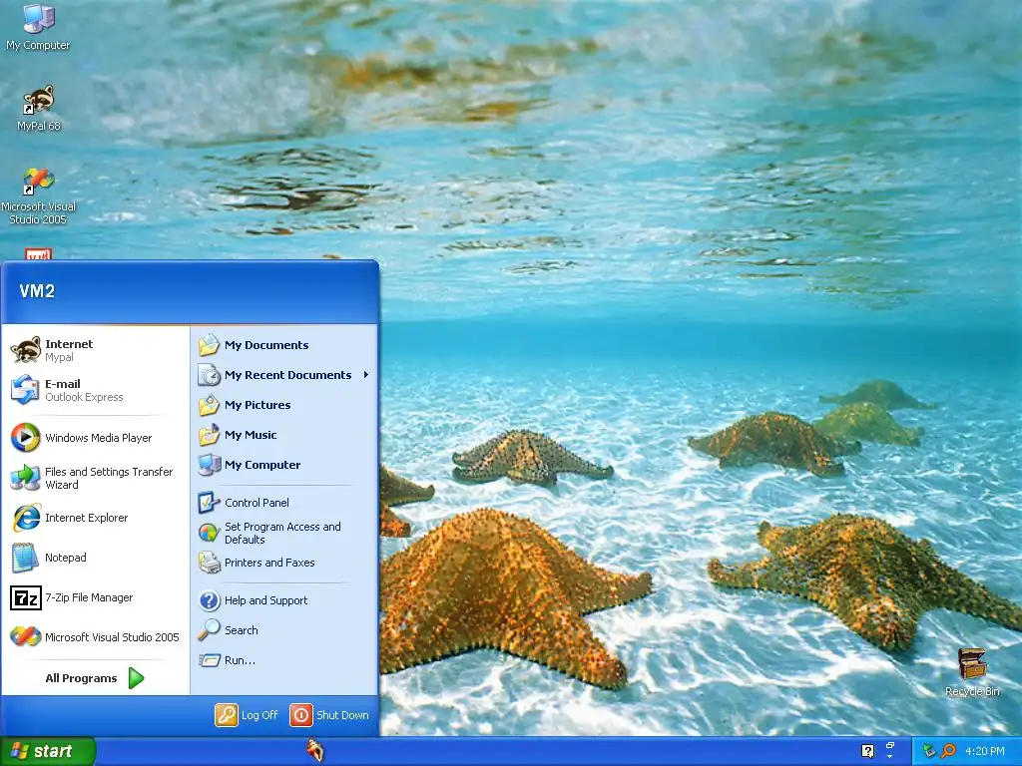Select Microsoft Visual Studio 2005 desktop shortcut
The width and height of the screenshot is (1022, 766).
pyautogui.click(x=39, y=196)
